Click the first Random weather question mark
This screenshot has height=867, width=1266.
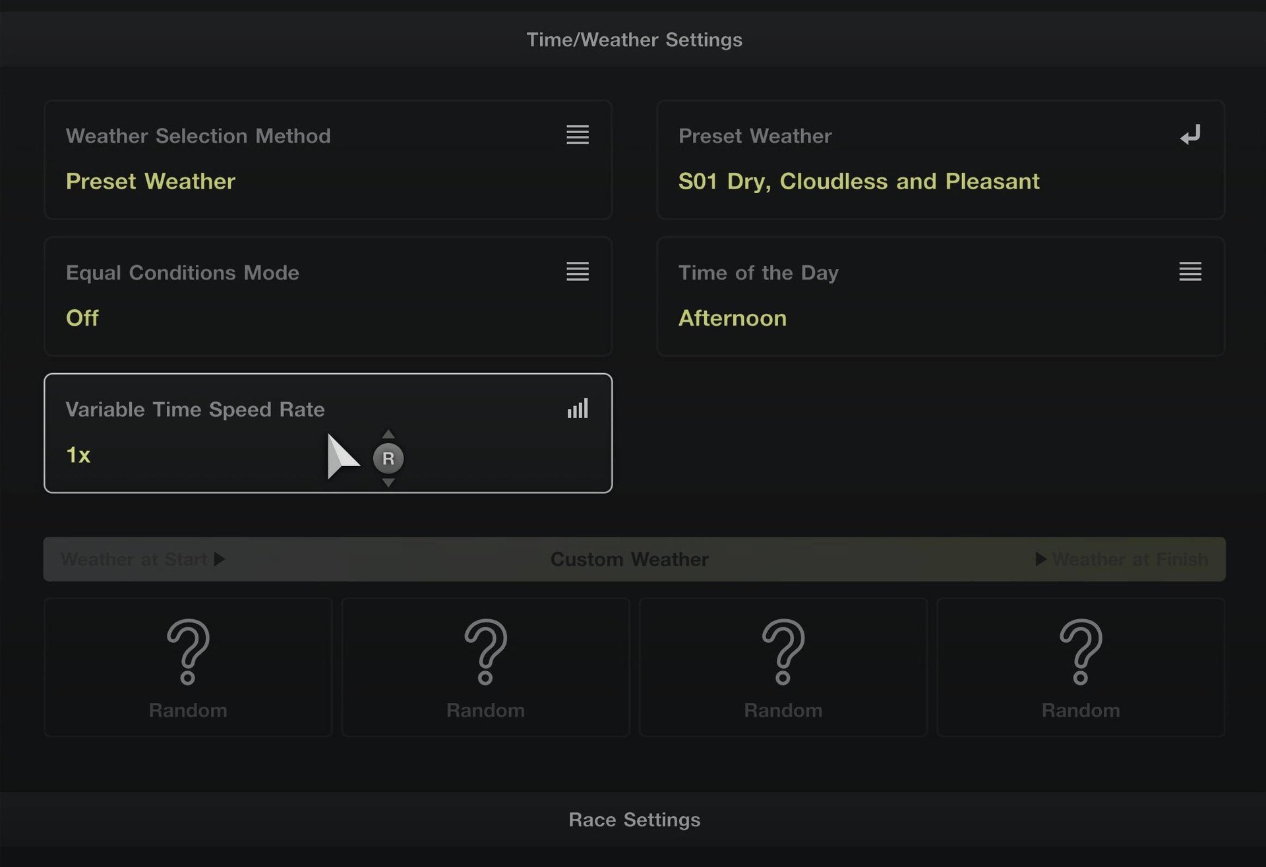click(188, 651)
